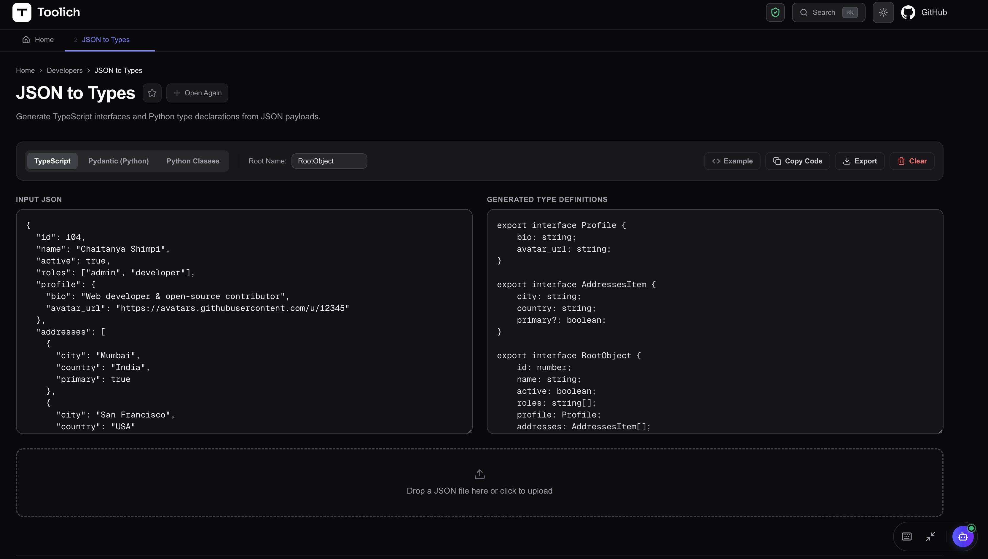
Task: Click the ⌘K shortcut badge in search
Action: 850,12
